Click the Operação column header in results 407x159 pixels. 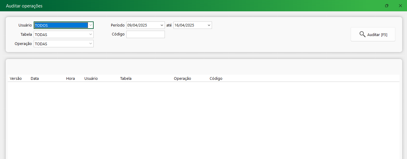coord(182,79)
